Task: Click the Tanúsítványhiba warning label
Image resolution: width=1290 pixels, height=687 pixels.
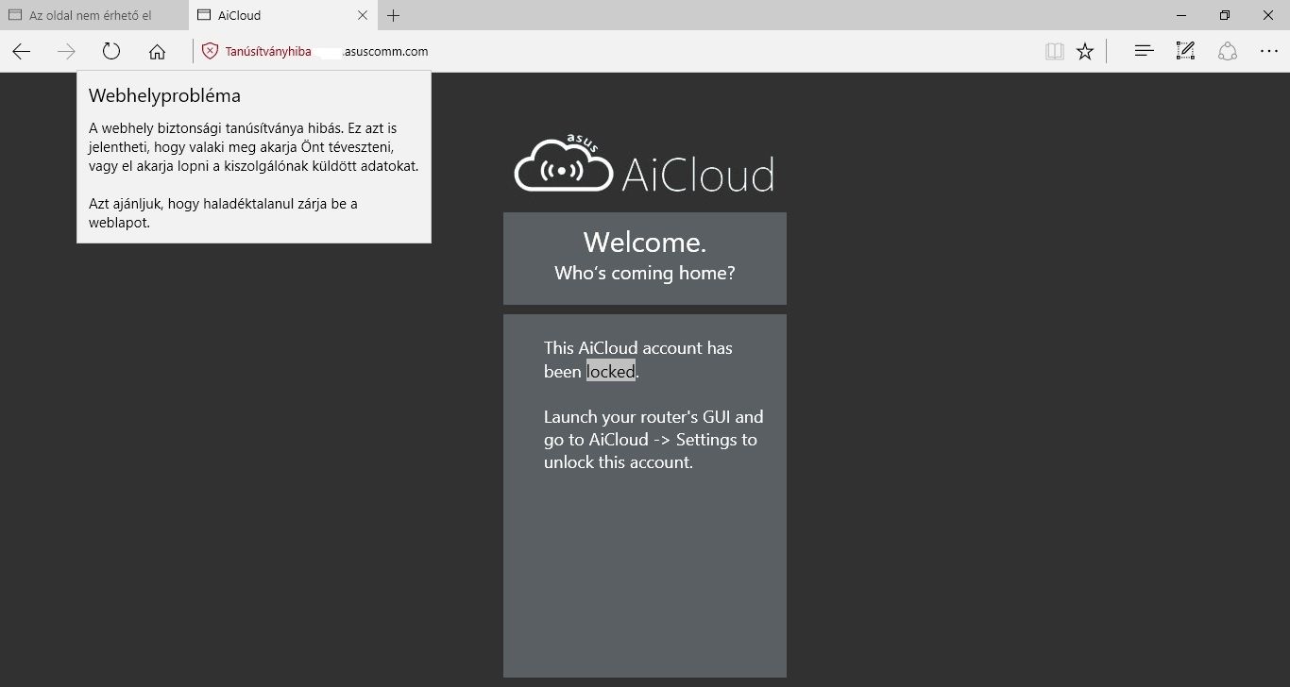Action: 267,52
